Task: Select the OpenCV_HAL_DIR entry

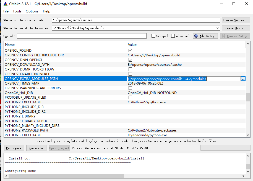Action: tap(19, 93)
